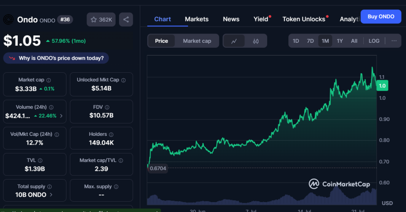Open the share icon button
The image size is (406, 212).
tap(126, 19)
